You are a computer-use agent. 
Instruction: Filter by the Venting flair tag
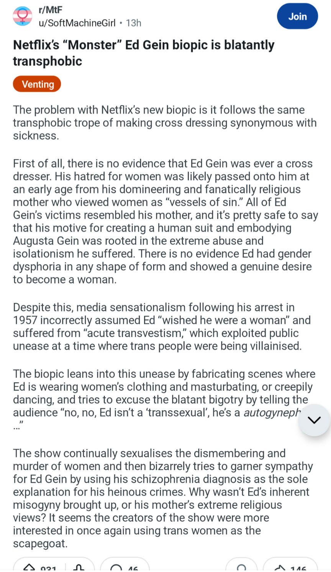(x=37, y=84)
